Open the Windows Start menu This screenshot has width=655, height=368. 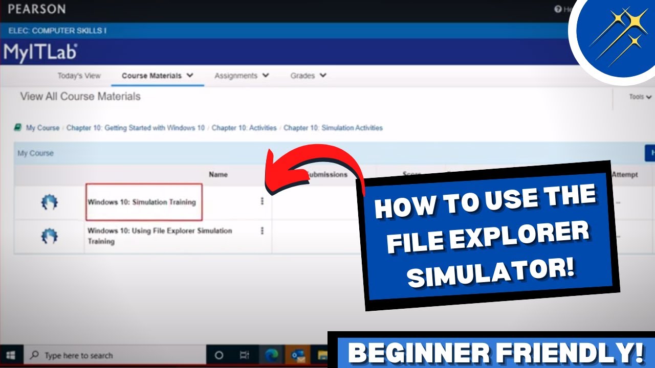click(10, 355)
